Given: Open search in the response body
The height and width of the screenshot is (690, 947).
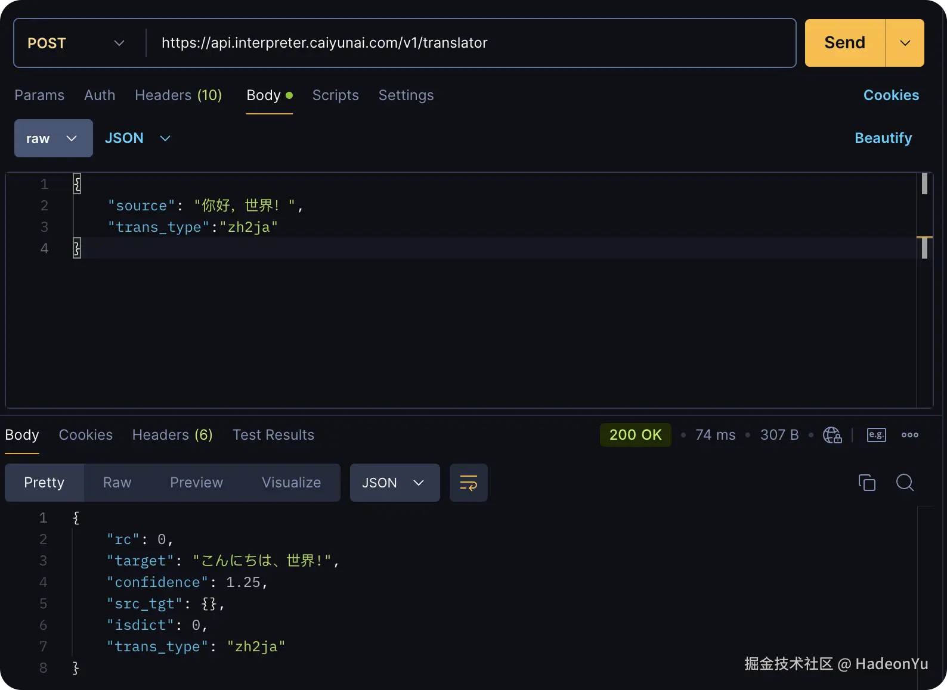Looking at the screenshot, I should point(905,483).
